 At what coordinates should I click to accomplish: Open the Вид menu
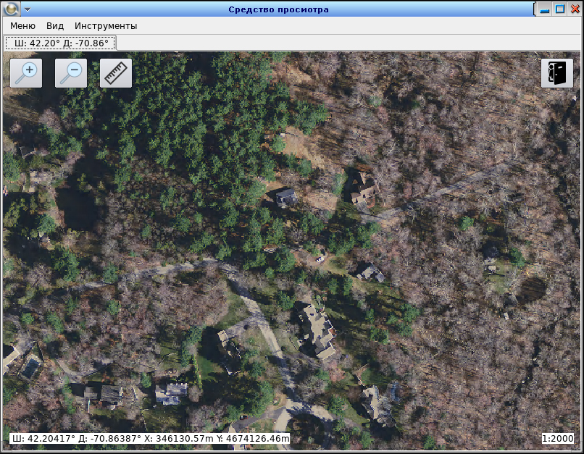click(55, 25)
